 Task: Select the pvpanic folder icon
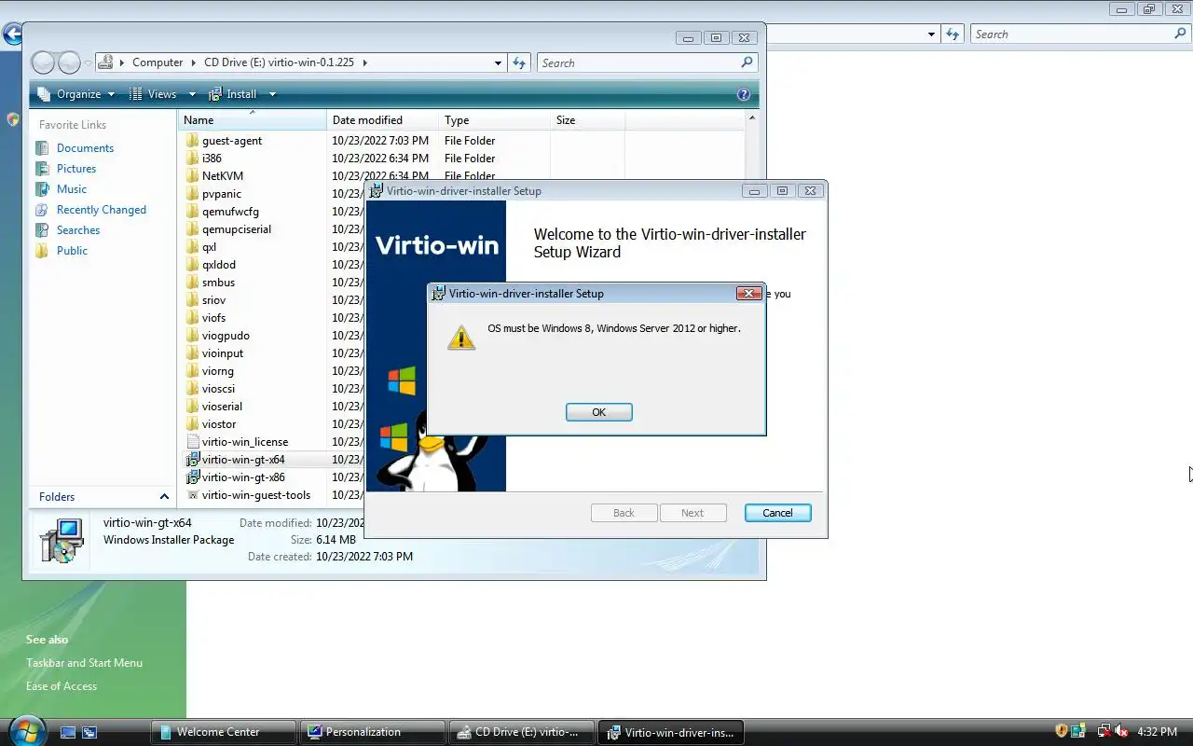point(192,194)
